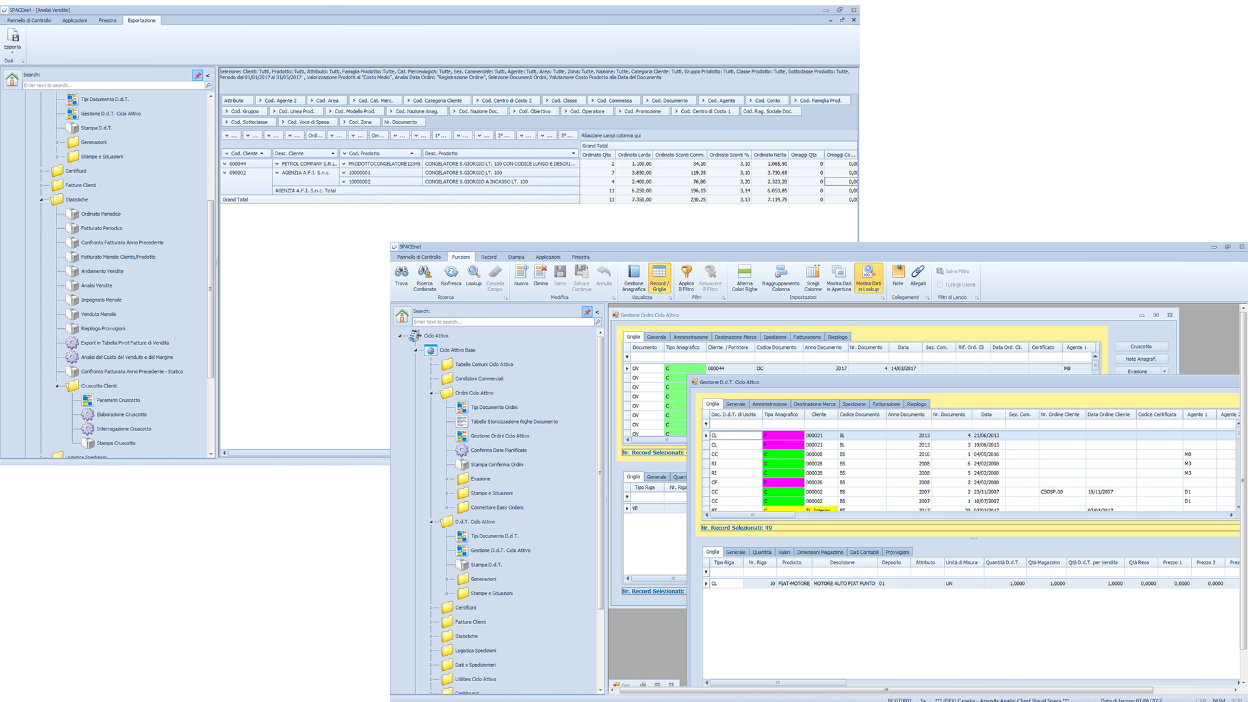
Task: Click the Note Anagraf. button
Action: click(1141, 359)
